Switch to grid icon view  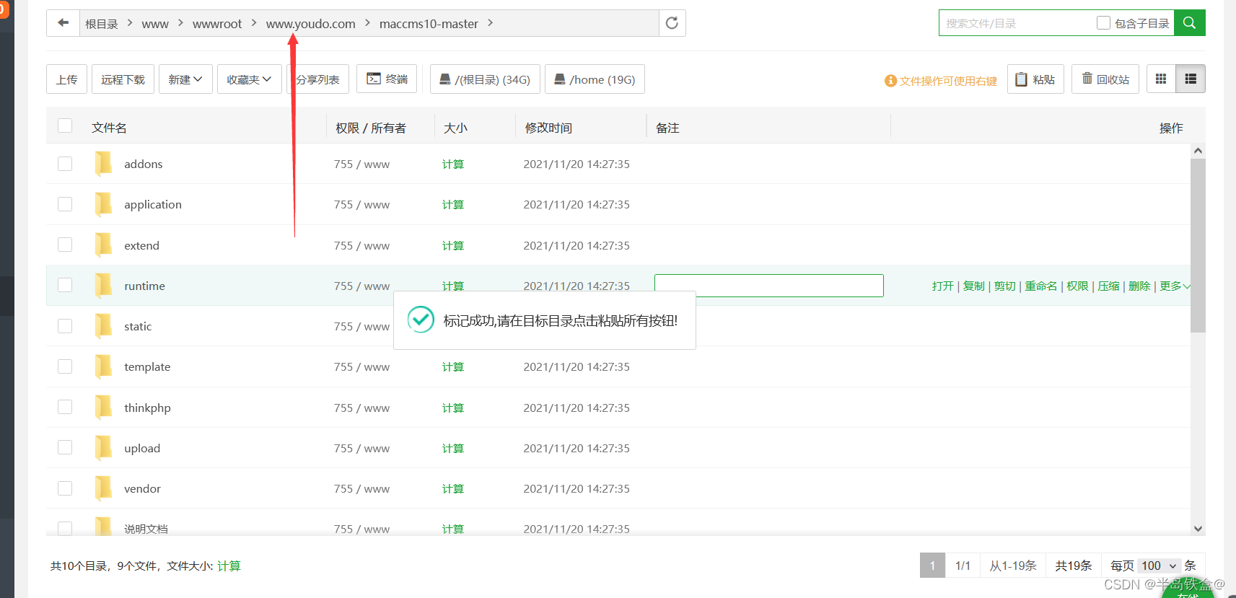pos(1161,79)
